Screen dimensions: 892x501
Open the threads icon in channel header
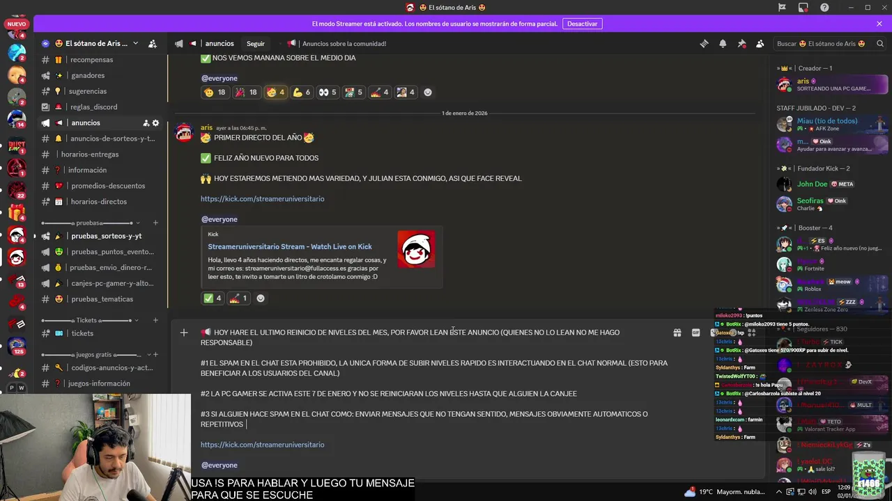704,43
